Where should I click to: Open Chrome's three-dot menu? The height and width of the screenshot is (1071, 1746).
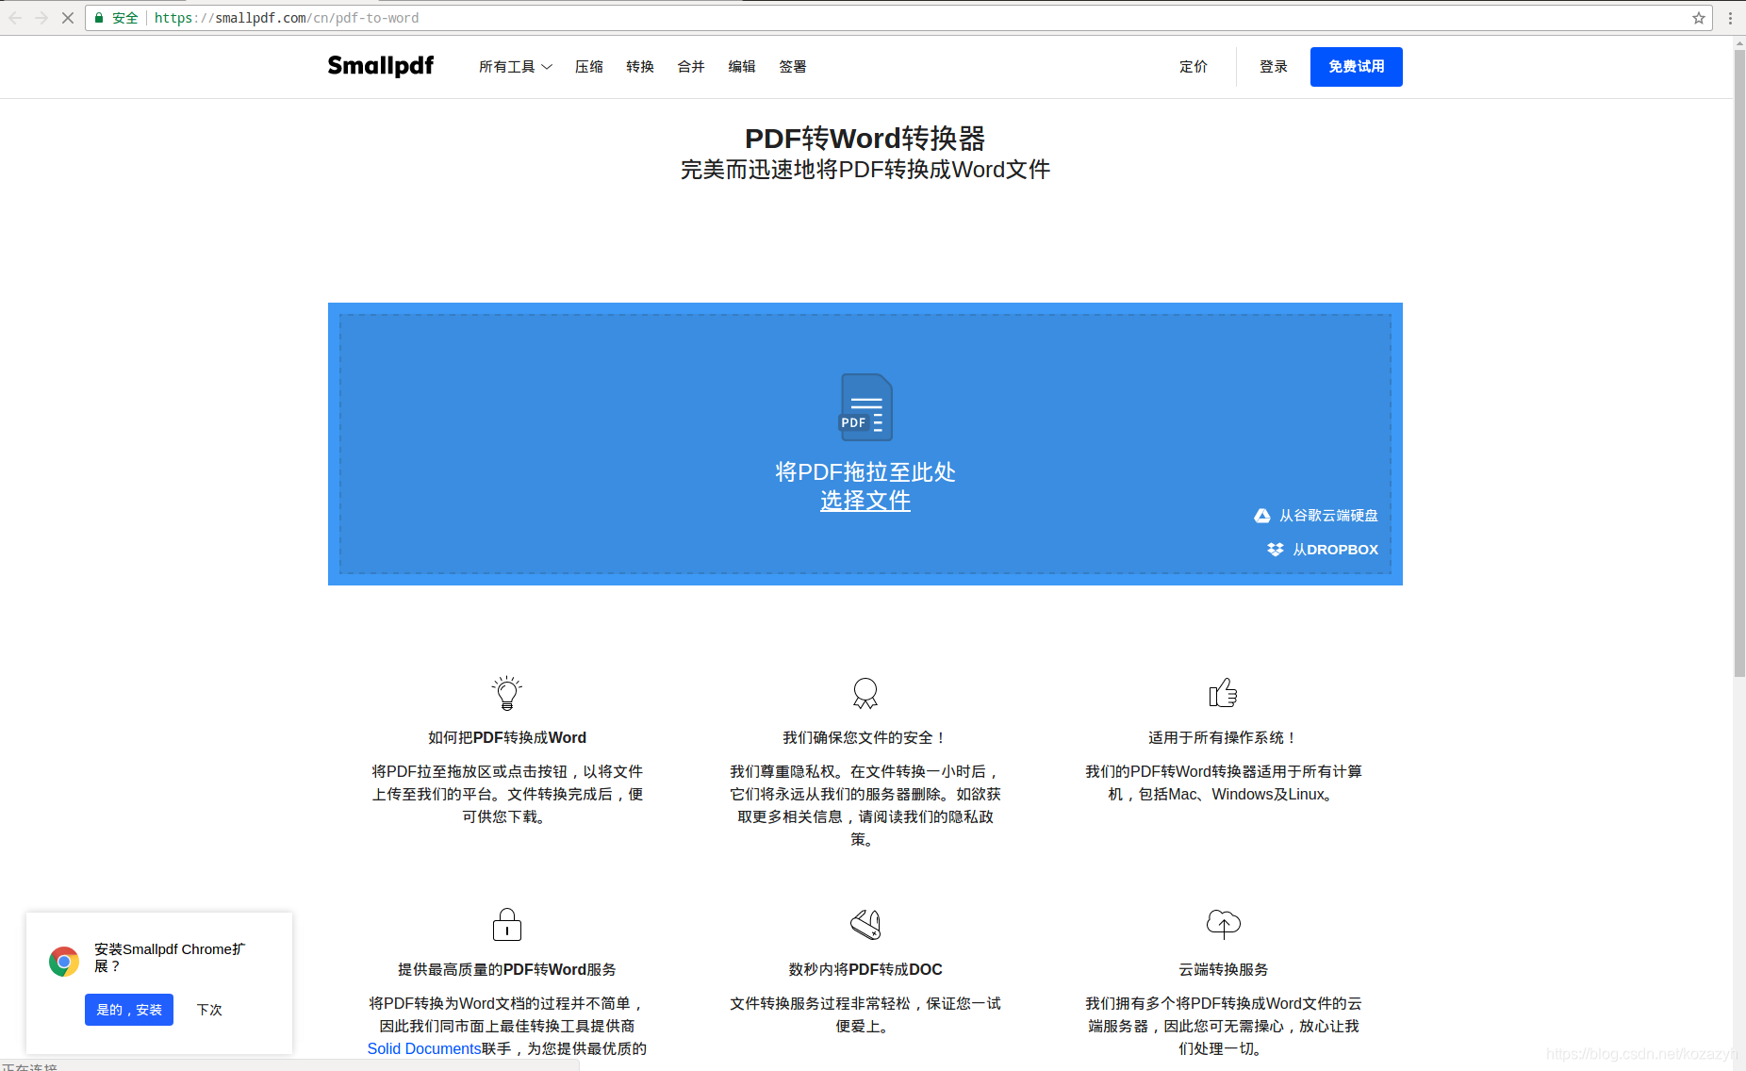[x=1730, y=18]
